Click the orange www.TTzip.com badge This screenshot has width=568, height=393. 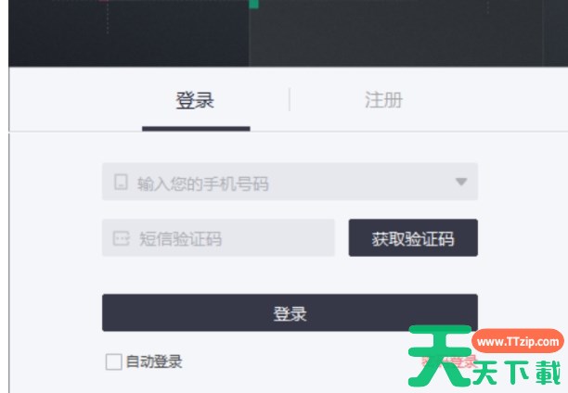pyautogui.click(x=518, y=342)
